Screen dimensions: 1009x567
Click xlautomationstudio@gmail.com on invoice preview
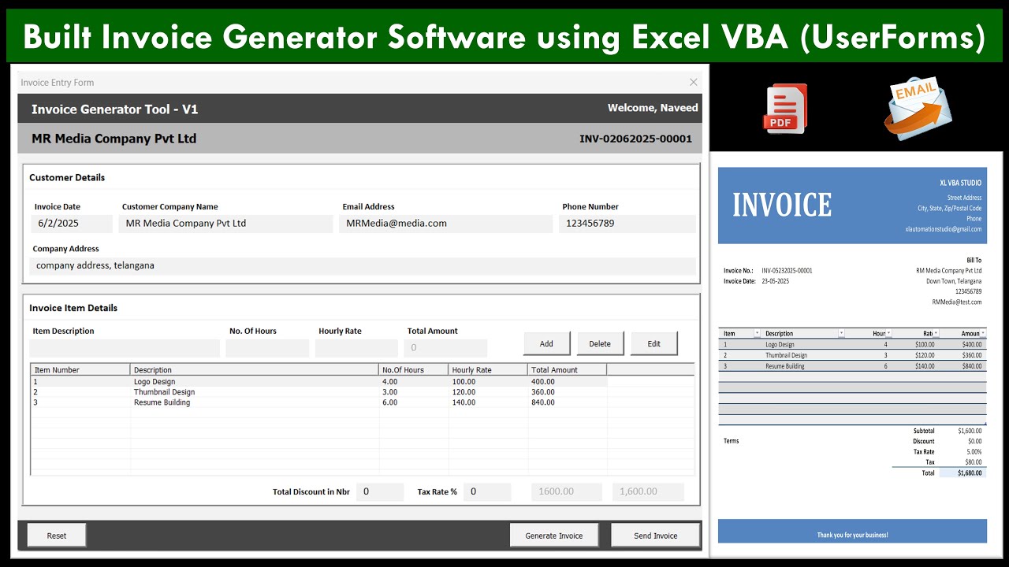[944, 229]
